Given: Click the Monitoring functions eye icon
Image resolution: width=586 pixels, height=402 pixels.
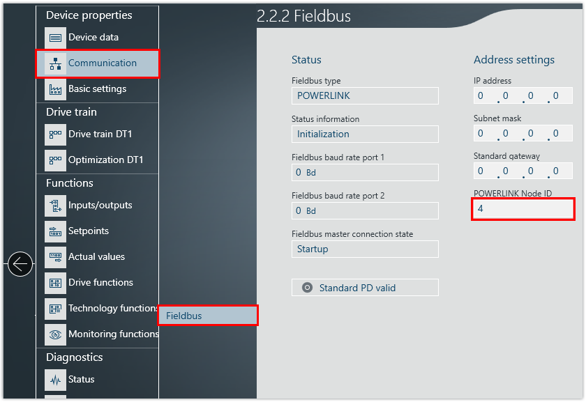Looking at the screenshot, I should pos(55,334).
